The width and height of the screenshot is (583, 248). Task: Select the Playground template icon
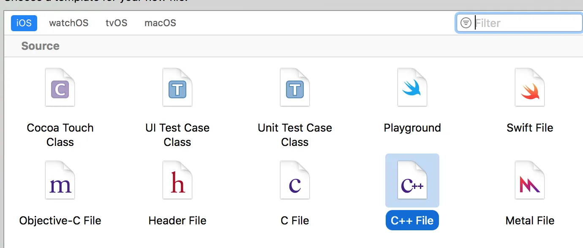[x=412, y=87]
